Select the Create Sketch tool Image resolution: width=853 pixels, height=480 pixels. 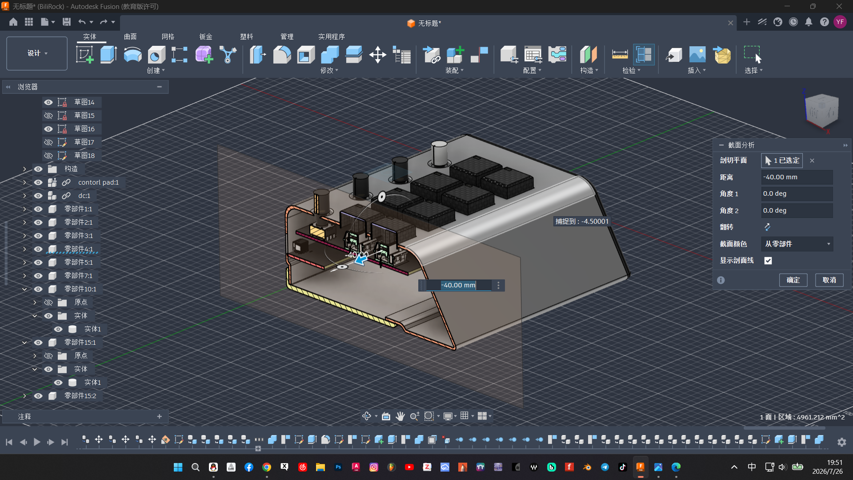pyautogui.click(x=84, y=55)
